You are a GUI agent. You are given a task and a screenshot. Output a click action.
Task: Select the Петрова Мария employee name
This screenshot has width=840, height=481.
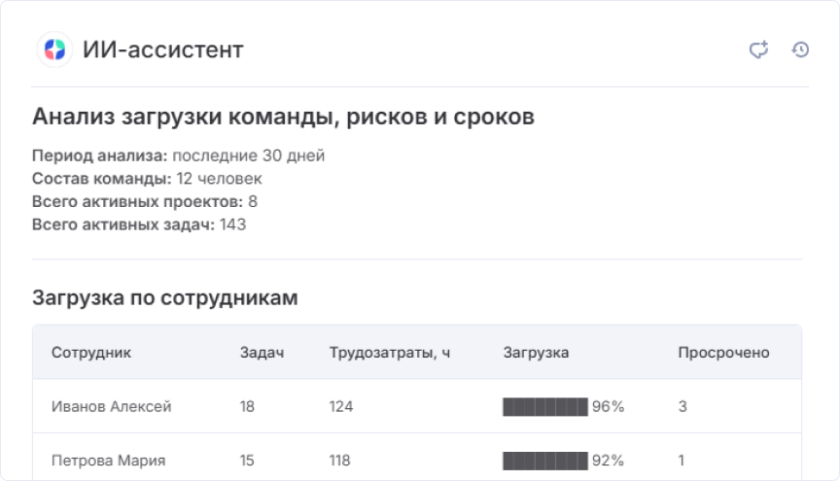tap(108, 461)
